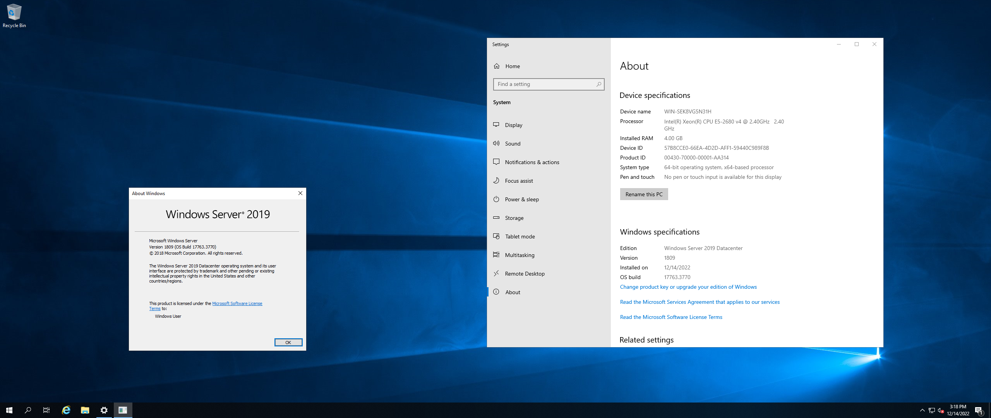Click Installed RAM value 4.00 GB
Viewport: 991px width, 418px height.
point(674,138)
